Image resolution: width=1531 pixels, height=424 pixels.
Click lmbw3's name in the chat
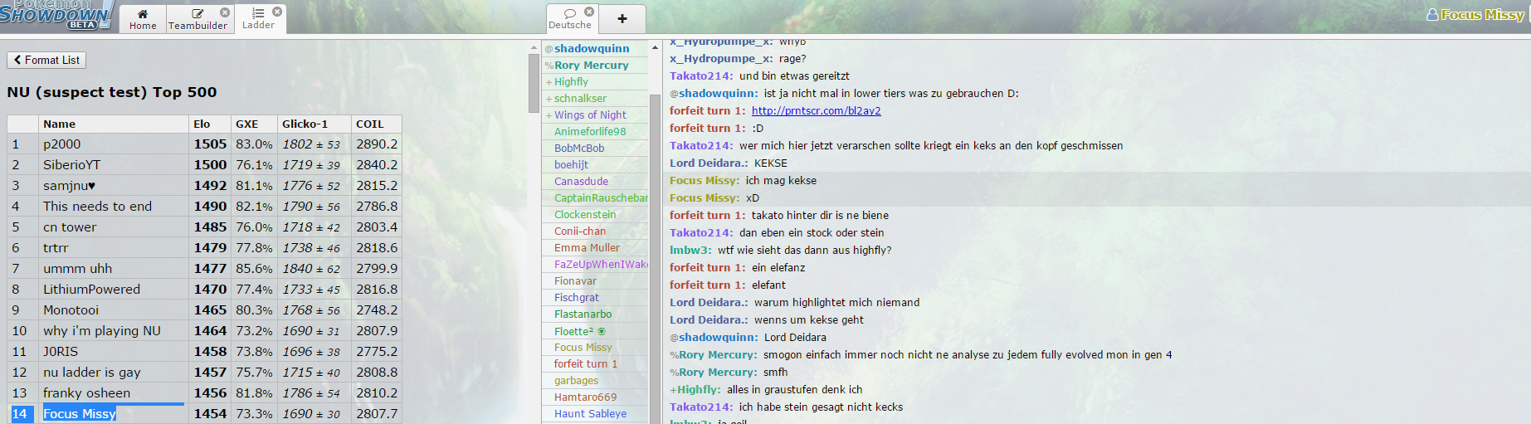click(x=690, y=250)
